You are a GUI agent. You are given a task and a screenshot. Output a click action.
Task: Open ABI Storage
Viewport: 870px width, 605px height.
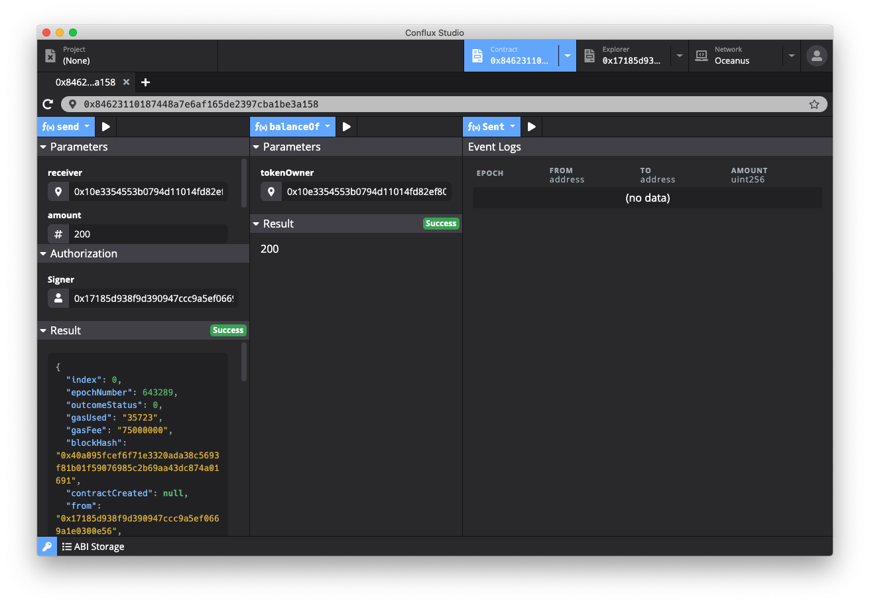click(93, 547)
